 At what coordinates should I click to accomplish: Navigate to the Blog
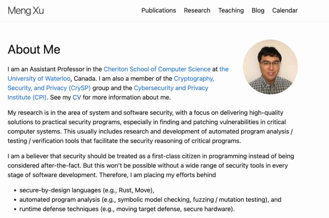258,10
